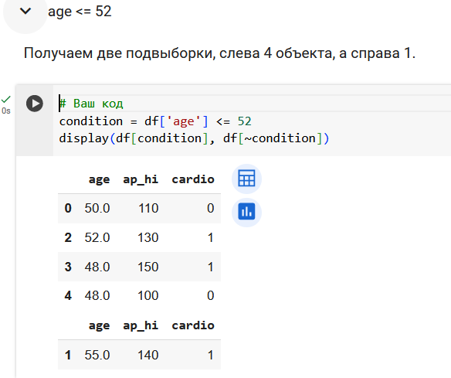
Task: Collapse the 'age <= 52' section
Action: [25, 12]
